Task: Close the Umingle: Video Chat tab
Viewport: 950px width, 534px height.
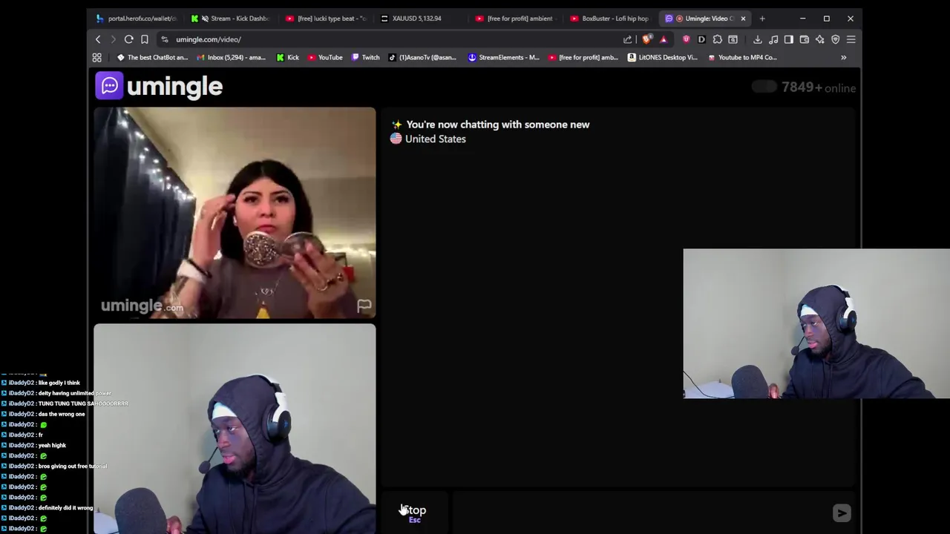Action: click(743, 19)
